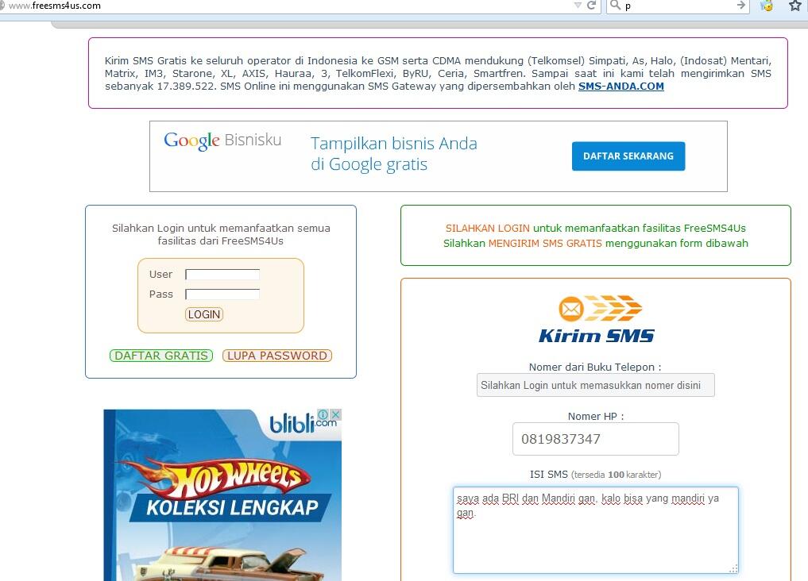Click the bookmark star icon
The height and width of the screenshot is (581, 808).
795,5
